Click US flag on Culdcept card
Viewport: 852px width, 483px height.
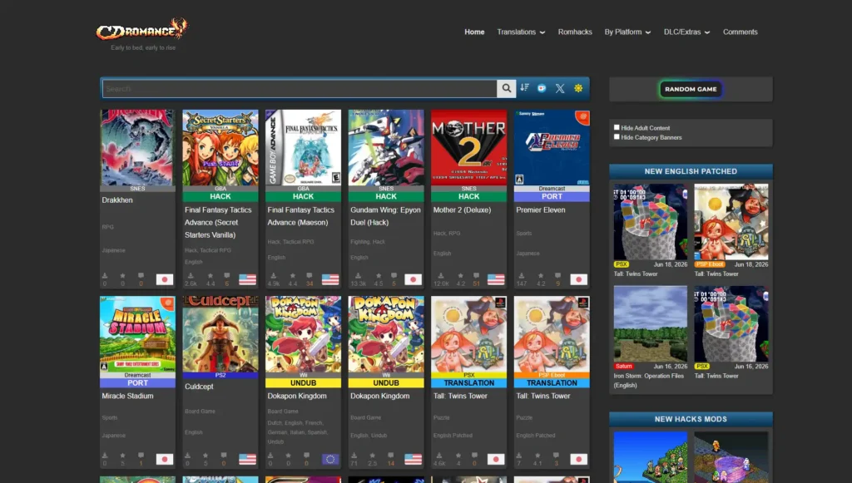(x=247, y=459)
